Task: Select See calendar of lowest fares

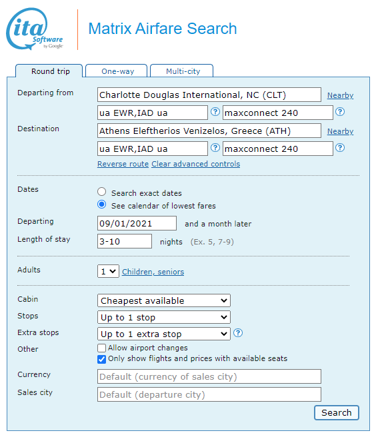Action: click(102, 205)
